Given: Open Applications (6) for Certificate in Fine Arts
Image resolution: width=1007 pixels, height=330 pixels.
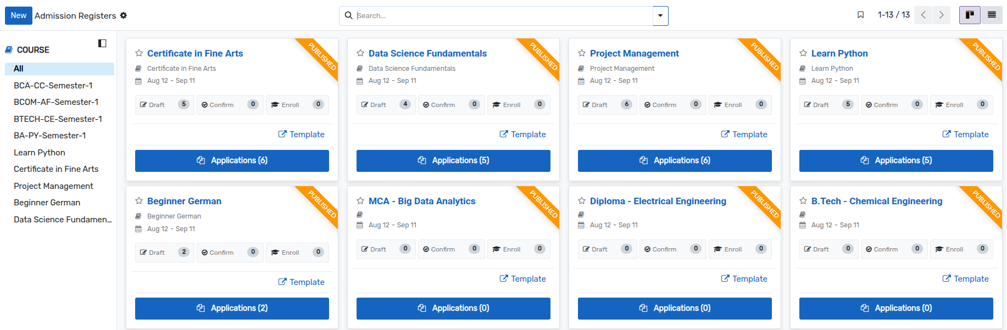Looking at the screenshot, I should pos(232,160).
